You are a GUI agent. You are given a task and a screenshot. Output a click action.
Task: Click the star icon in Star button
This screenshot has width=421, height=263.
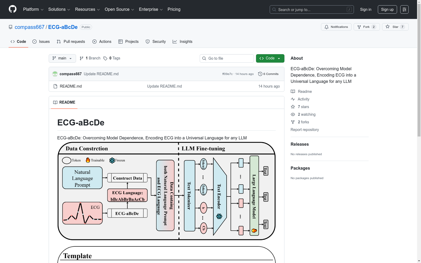pyautogui.click(x=388, y=27)
